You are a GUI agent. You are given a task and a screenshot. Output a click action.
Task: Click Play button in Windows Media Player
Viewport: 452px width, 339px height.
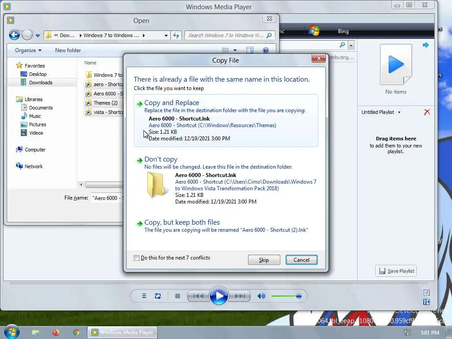[x=219, y=296]
